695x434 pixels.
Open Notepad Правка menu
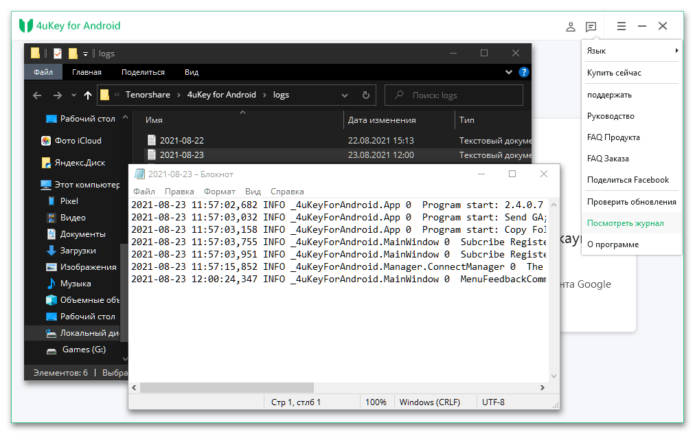179,192
